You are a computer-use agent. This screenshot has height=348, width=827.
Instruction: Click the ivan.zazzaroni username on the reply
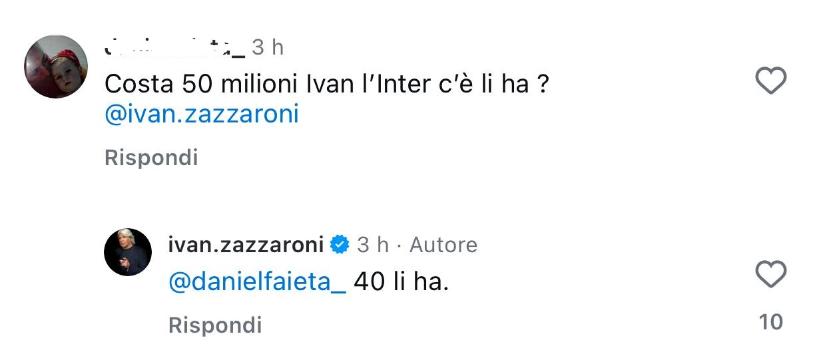[246, 245]
